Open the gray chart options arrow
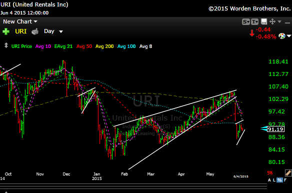The height and width of the screenshot is (193, 292). pos(279,21)
